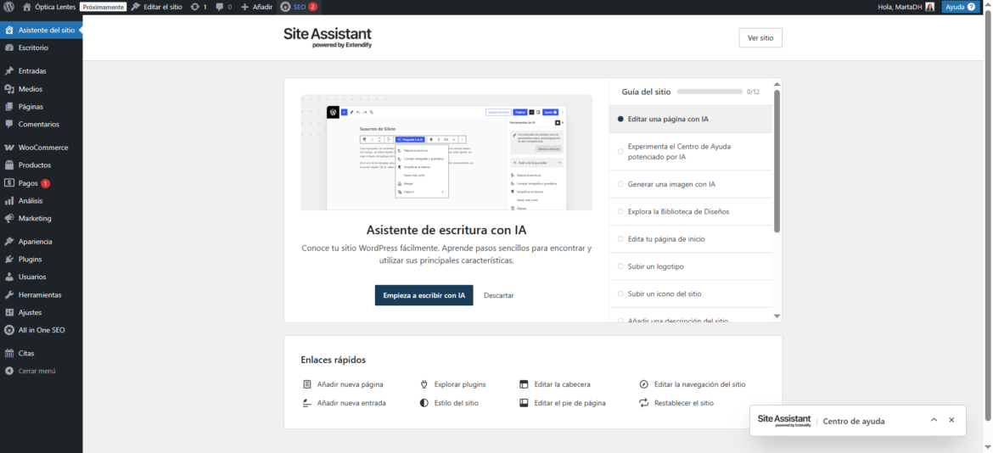
Task: Click the Pagos red notification badge
Action: pyautogui.click(x=46, y=183)
